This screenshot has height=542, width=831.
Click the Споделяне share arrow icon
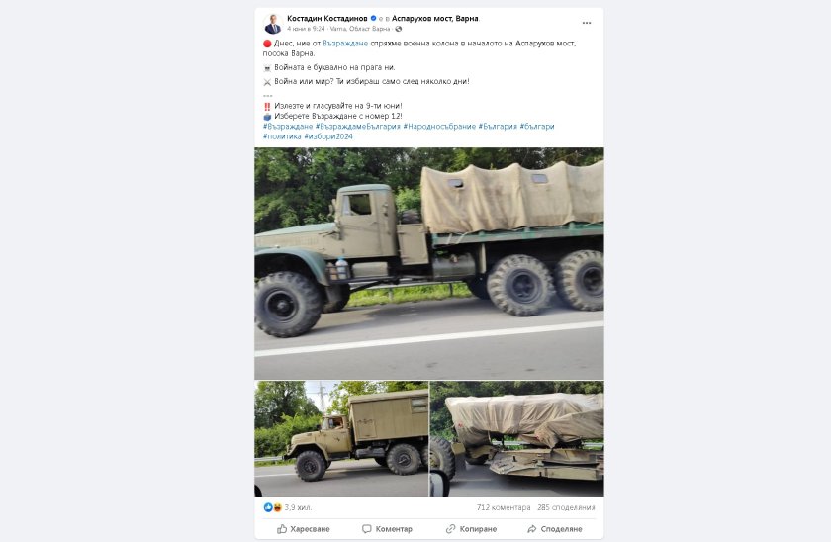pos(531,529)
